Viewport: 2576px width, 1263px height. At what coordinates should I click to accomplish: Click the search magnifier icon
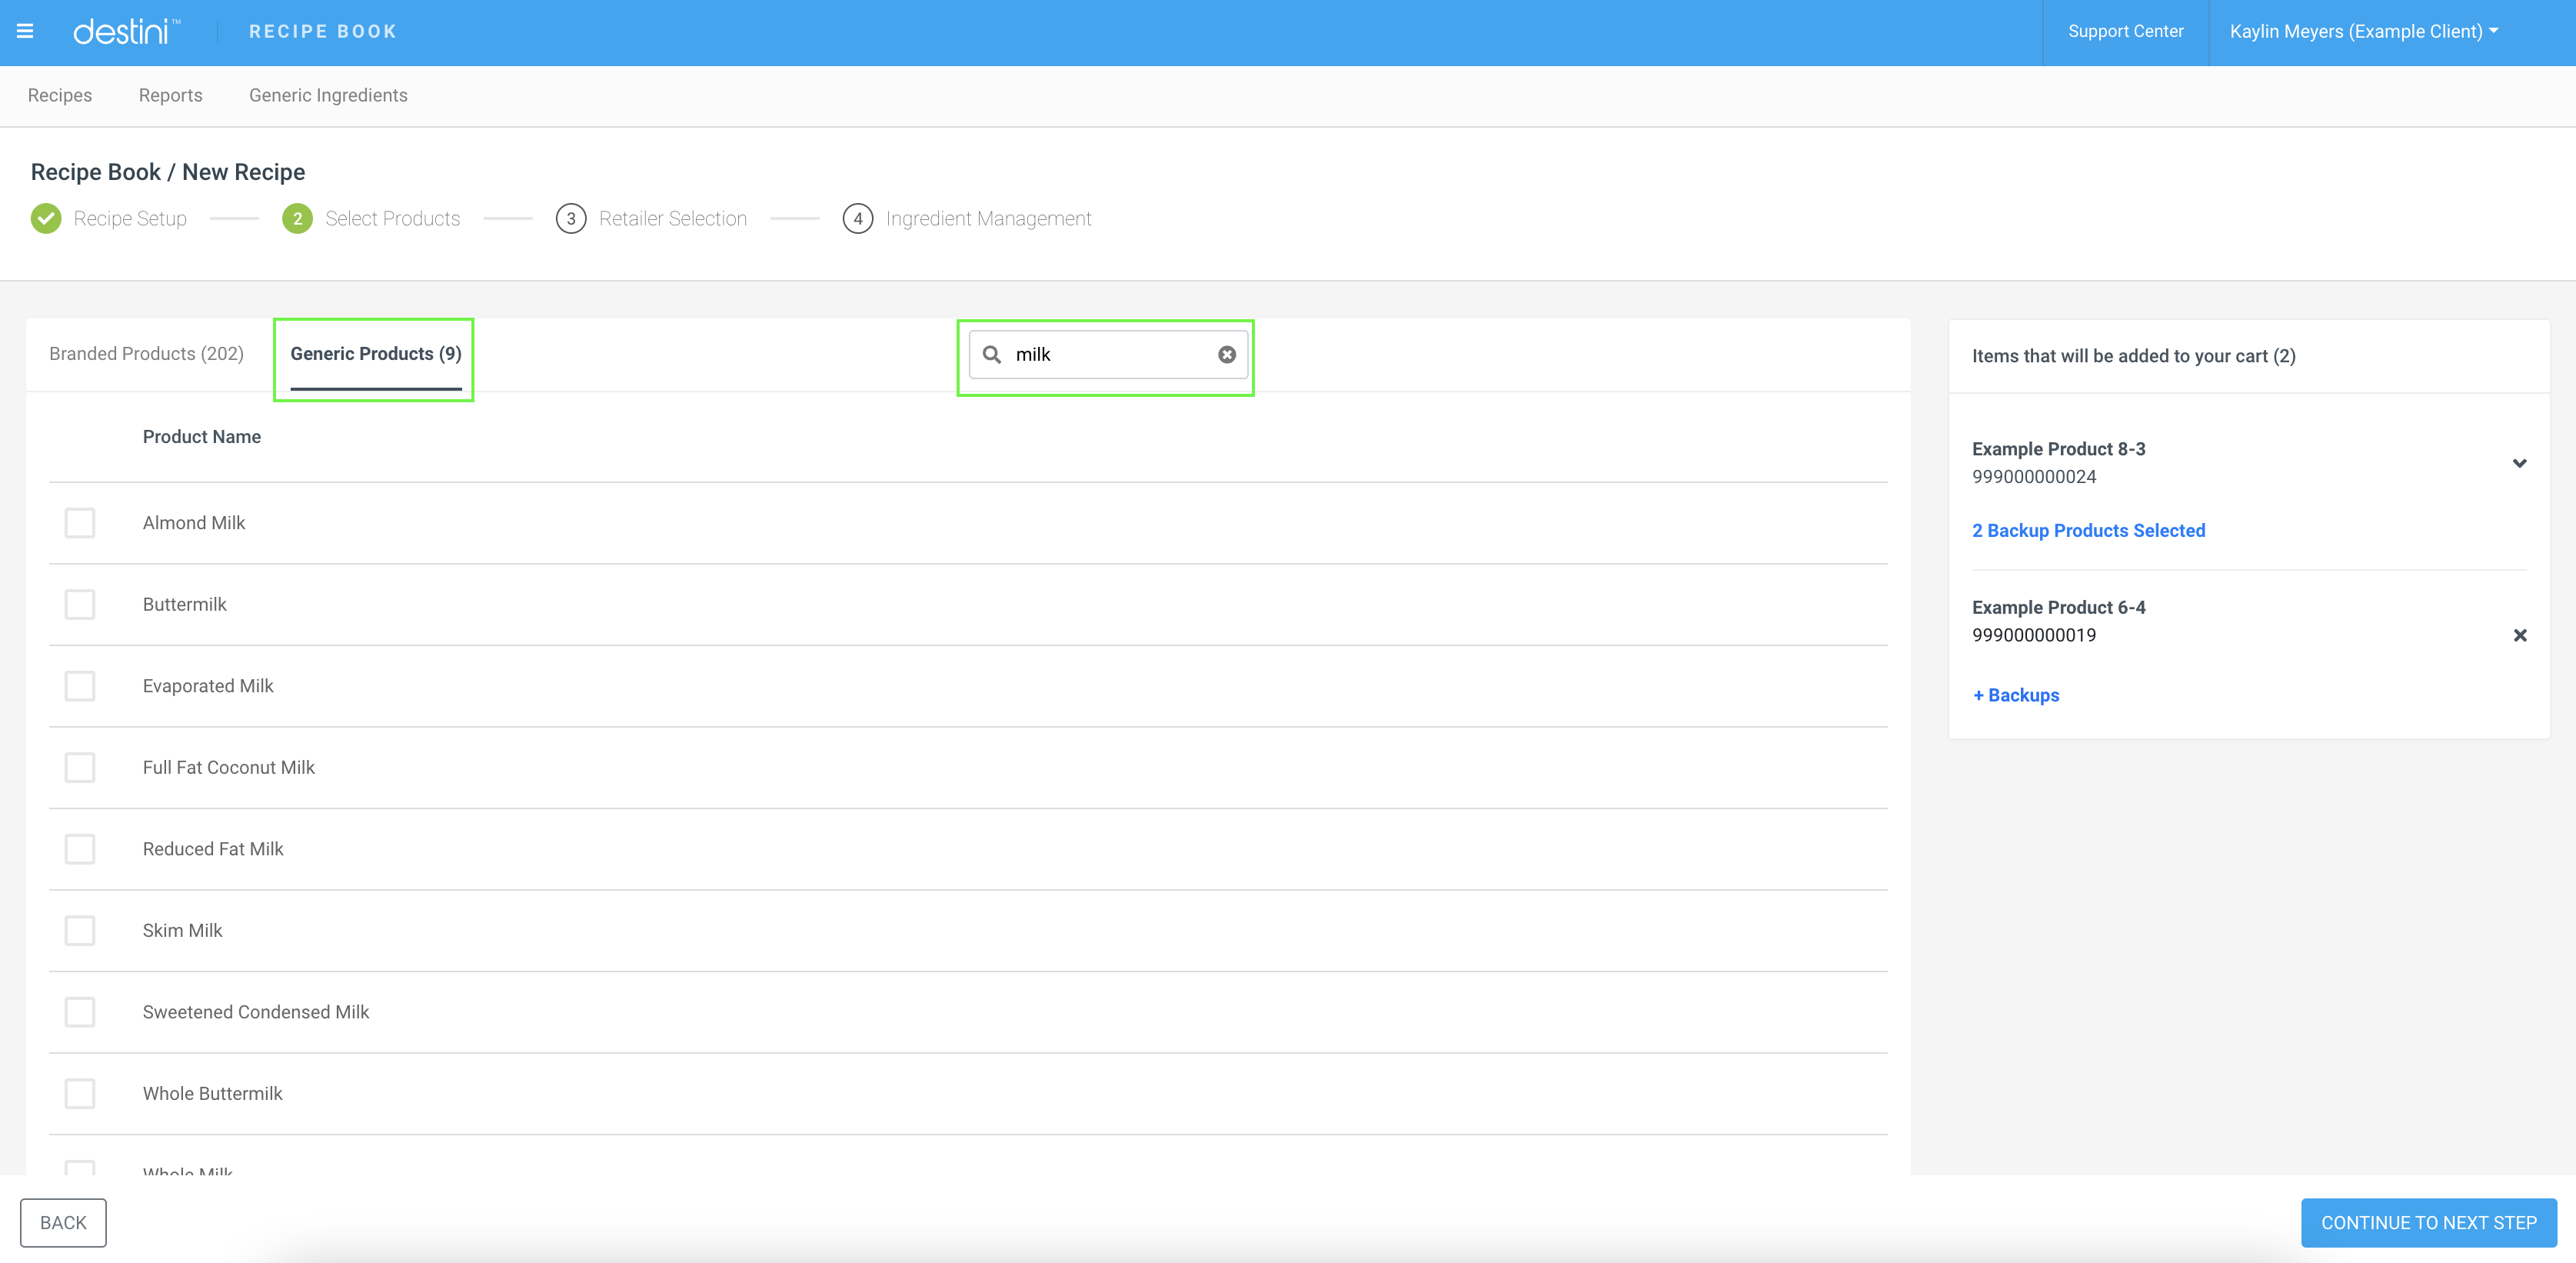992,355
